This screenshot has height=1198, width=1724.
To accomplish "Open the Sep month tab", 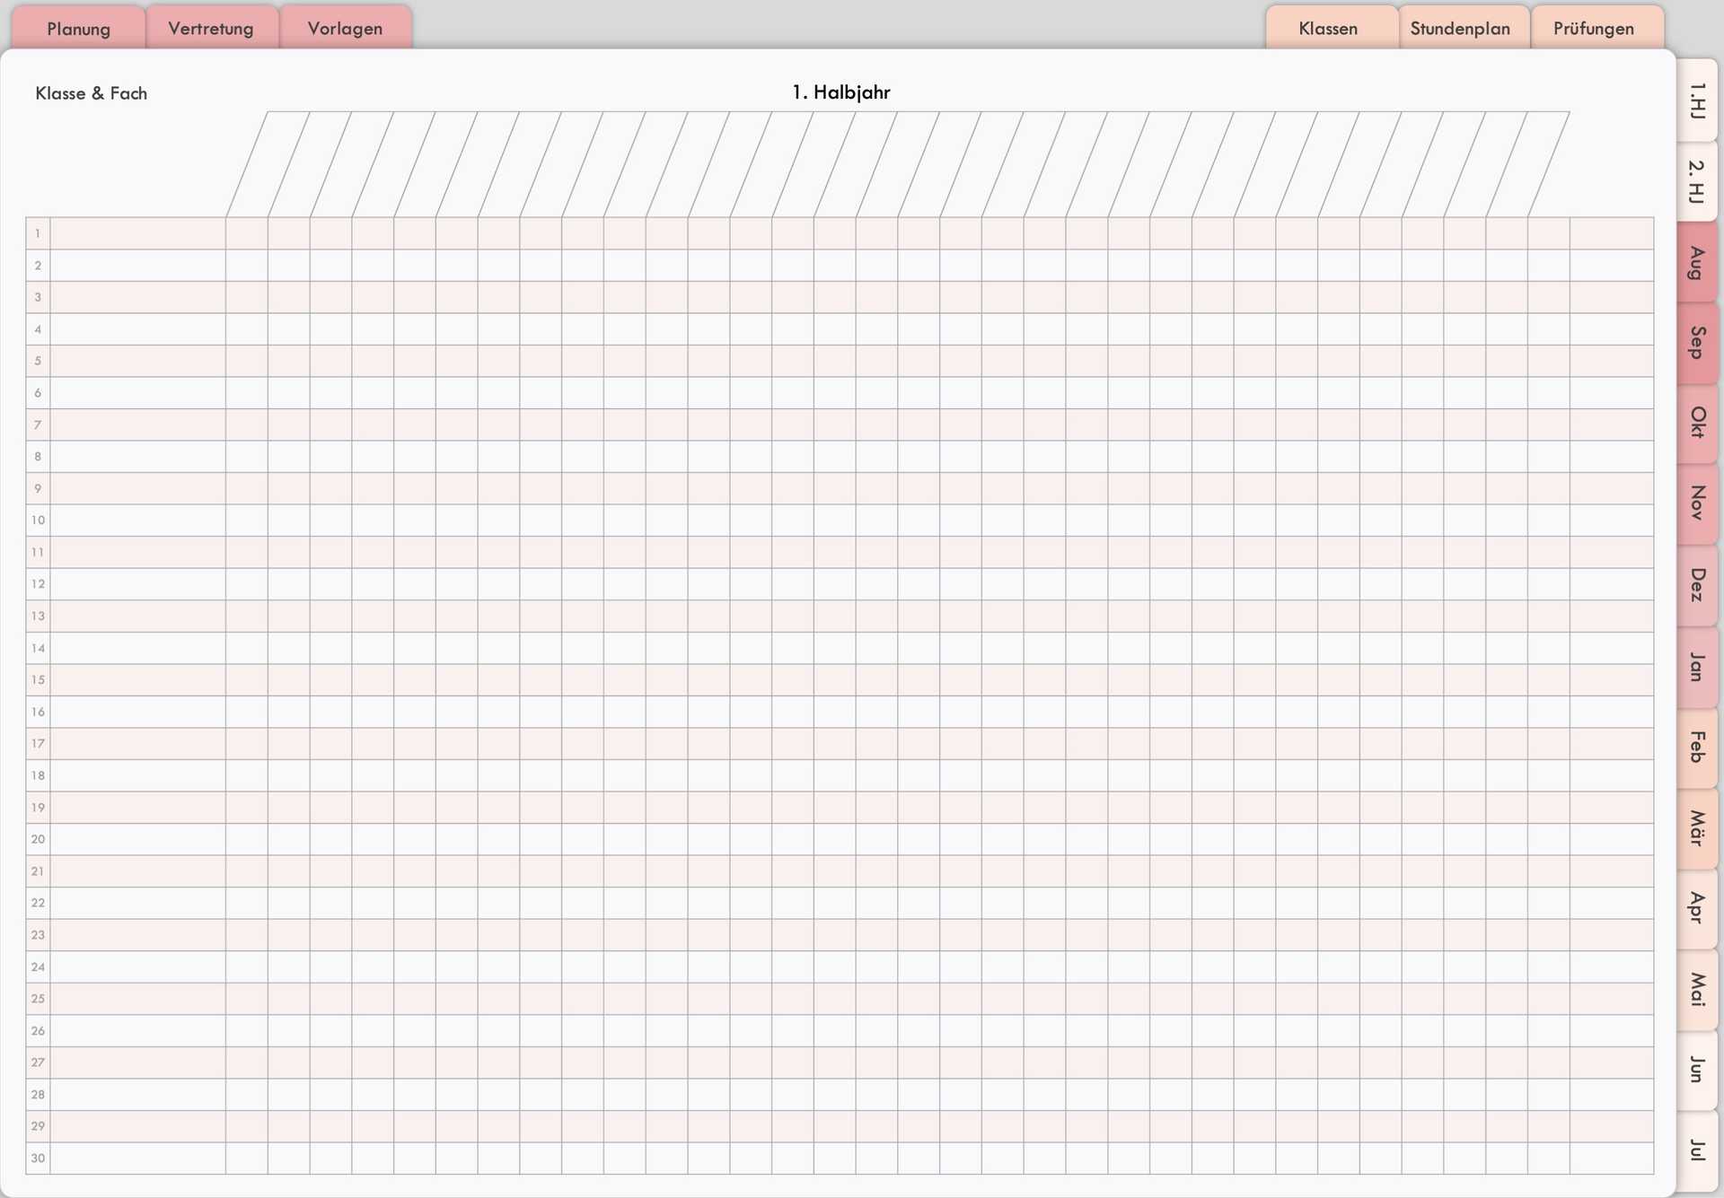I will (1696, 343).
